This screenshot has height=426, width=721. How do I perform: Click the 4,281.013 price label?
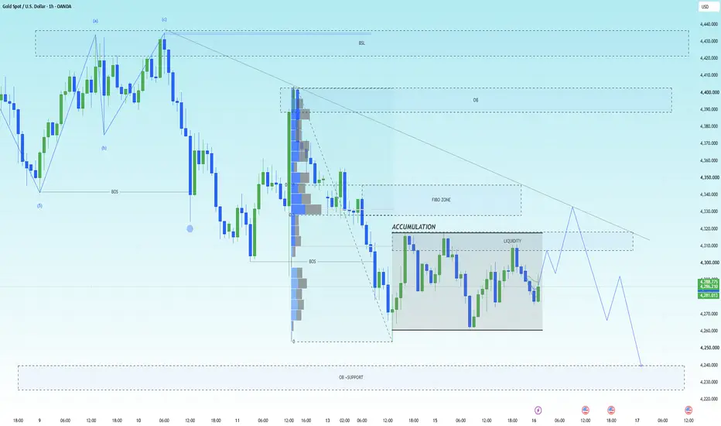[709, 296]
